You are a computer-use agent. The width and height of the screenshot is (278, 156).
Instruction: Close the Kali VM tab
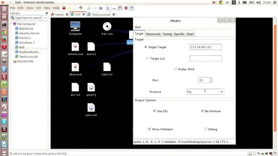(83, 14)
